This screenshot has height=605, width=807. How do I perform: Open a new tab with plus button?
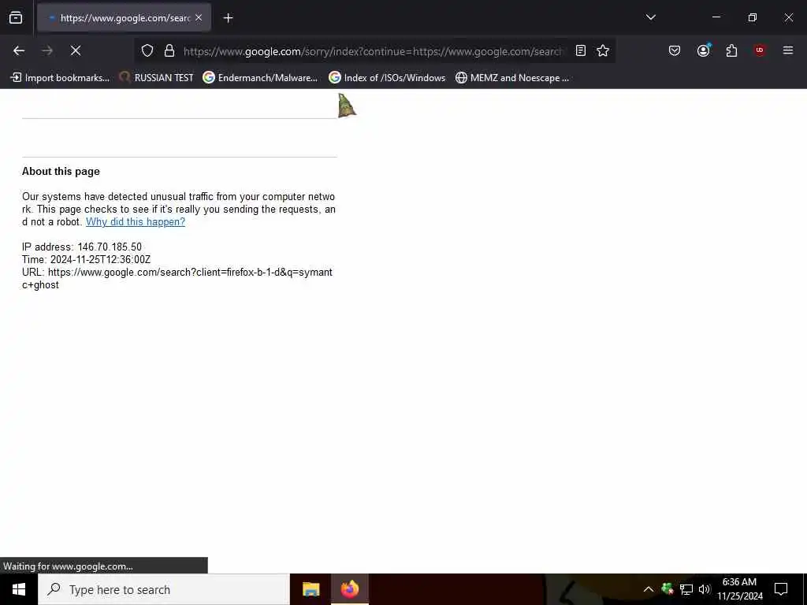coord(228,18)
